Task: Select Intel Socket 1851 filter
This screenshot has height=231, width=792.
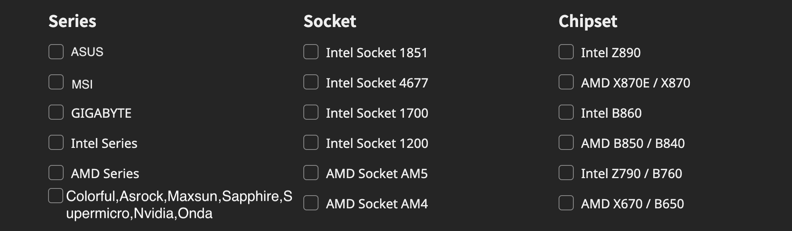Action: 311,52
